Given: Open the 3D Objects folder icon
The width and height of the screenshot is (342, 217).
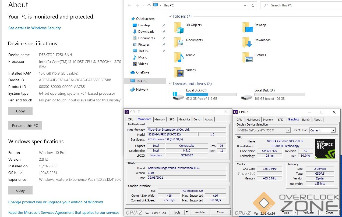Looking at the screenshot, I should click(x=179, y=28).
